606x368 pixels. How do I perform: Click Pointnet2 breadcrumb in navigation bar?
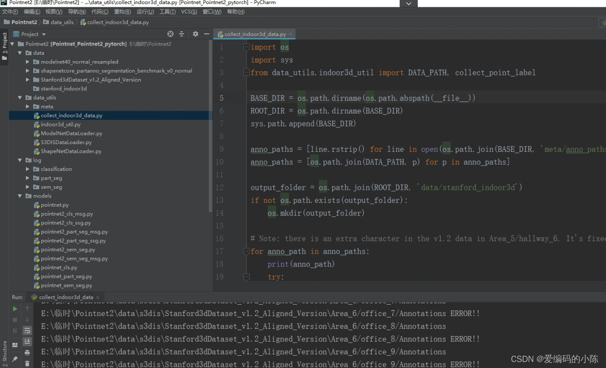tap(21, 22)
